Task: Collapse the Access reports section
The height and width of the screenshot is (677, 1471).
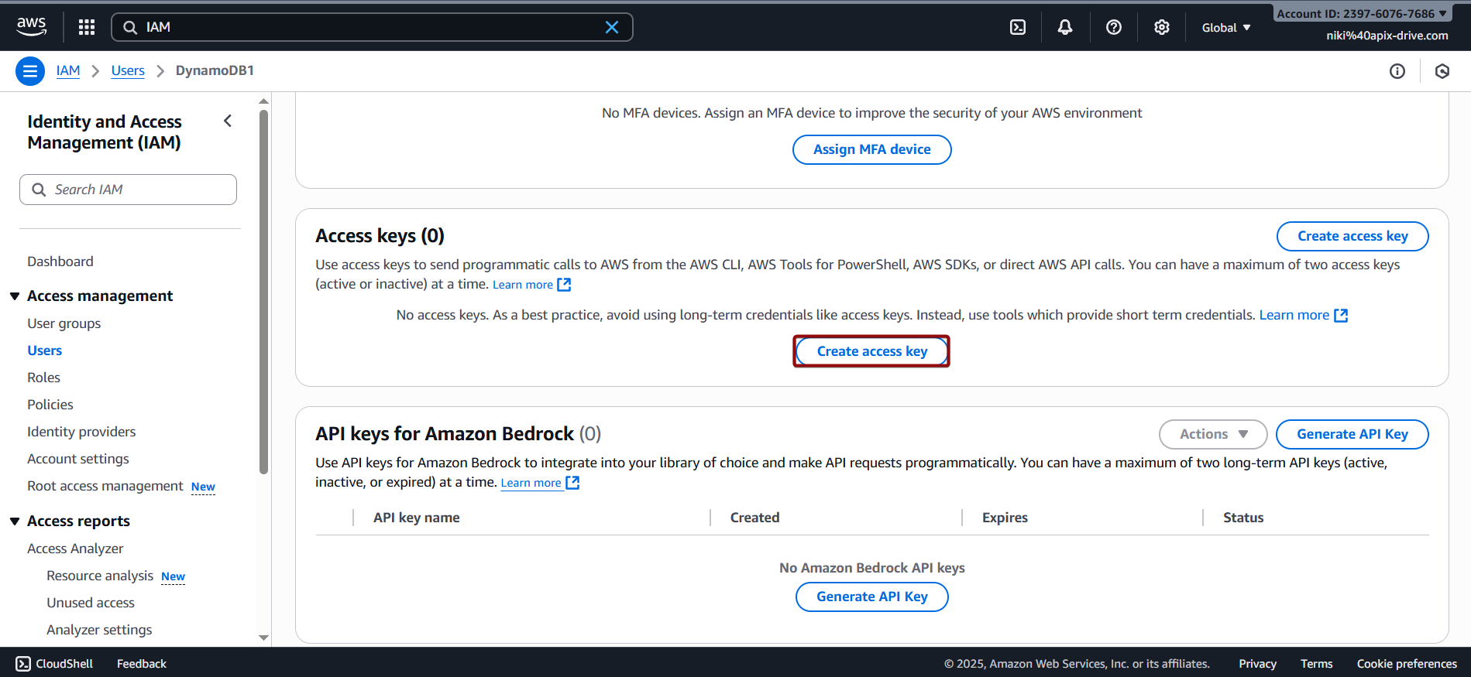Action: coord(15,521)
